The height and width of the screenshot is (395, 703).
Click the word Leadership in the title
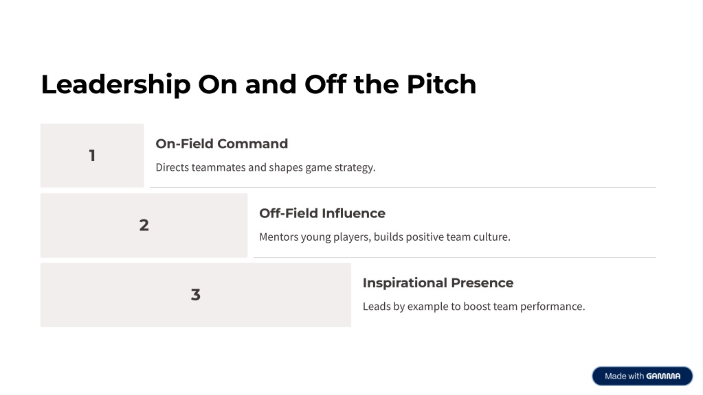pyautogui.click(x=115, y=84)
